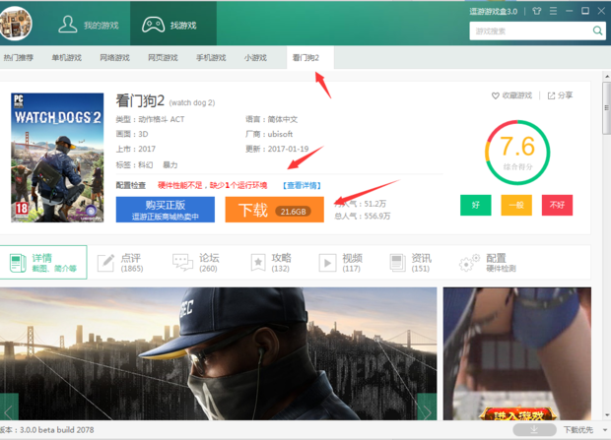611x440 pixels.
Task: Click the magnifier search icon
Action: 597,31
